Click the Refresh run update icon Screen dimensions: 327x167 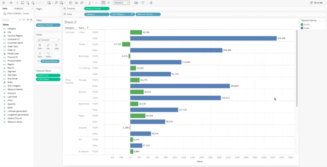tap(40, 3)
